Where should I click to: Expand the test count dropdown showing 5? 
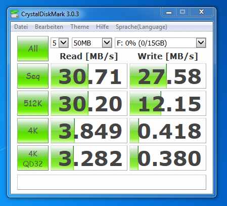pyautogui.click(x=60, y=43)
